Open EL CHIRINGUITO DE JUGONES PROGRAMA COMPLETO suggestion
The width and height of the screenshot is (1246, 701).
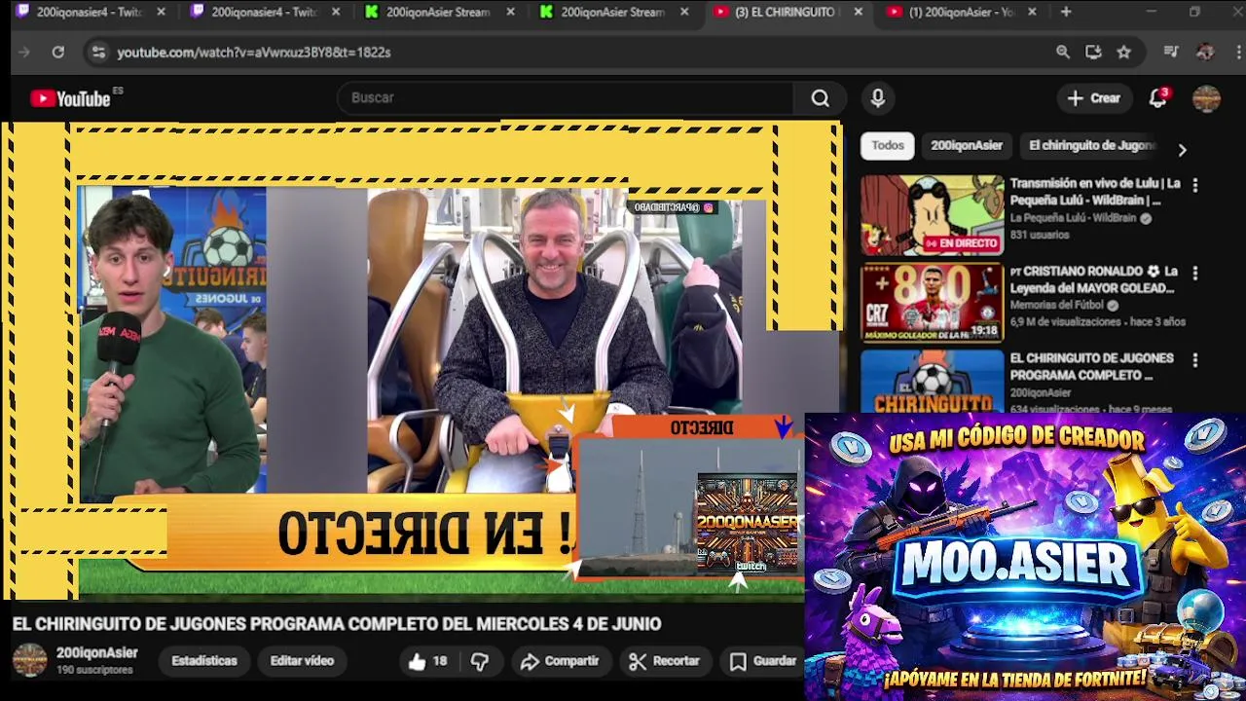tap(1091, 367)
